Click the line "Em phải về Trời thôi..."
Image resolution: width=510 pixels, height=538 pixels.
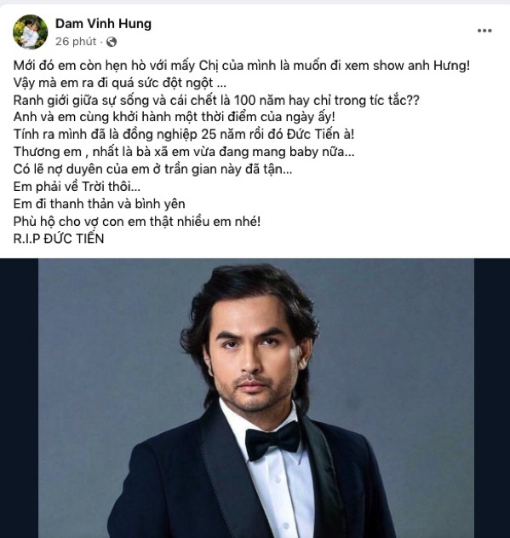pyautogui.click(x=77, y=187)
